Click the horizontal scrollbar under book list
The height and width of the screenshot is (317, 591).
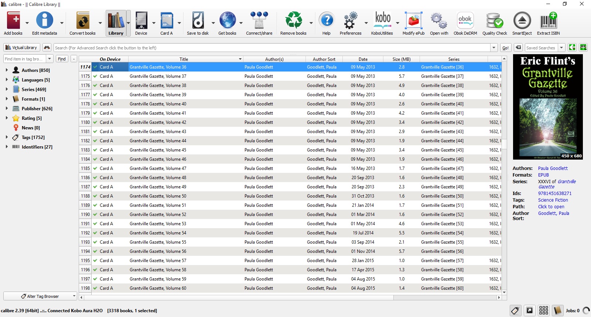[x=236, y=297]
